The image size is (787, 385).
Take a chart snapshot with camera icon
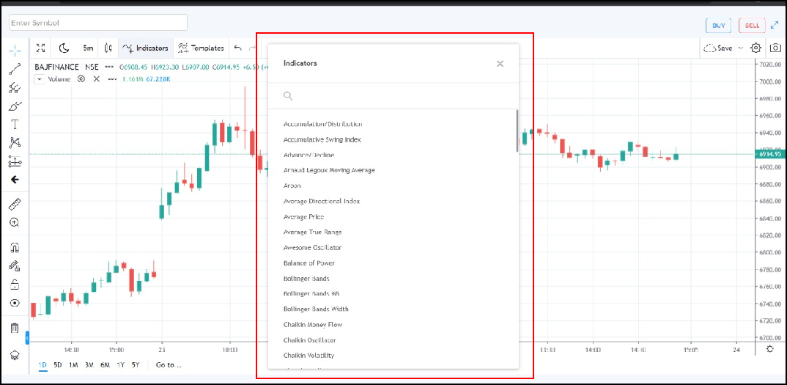pos(775,48)
